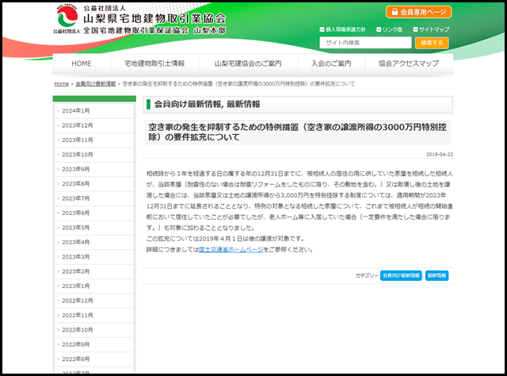Open 入会のご案内 menu item

click(x=331, y=63)
